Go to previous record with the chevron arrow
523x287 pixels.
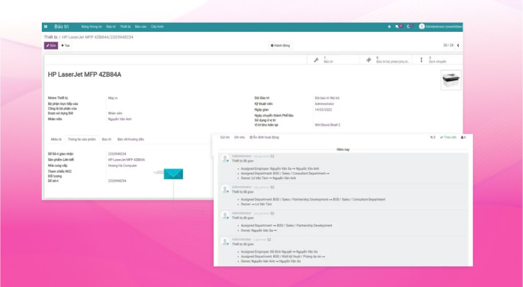[458, 45]
